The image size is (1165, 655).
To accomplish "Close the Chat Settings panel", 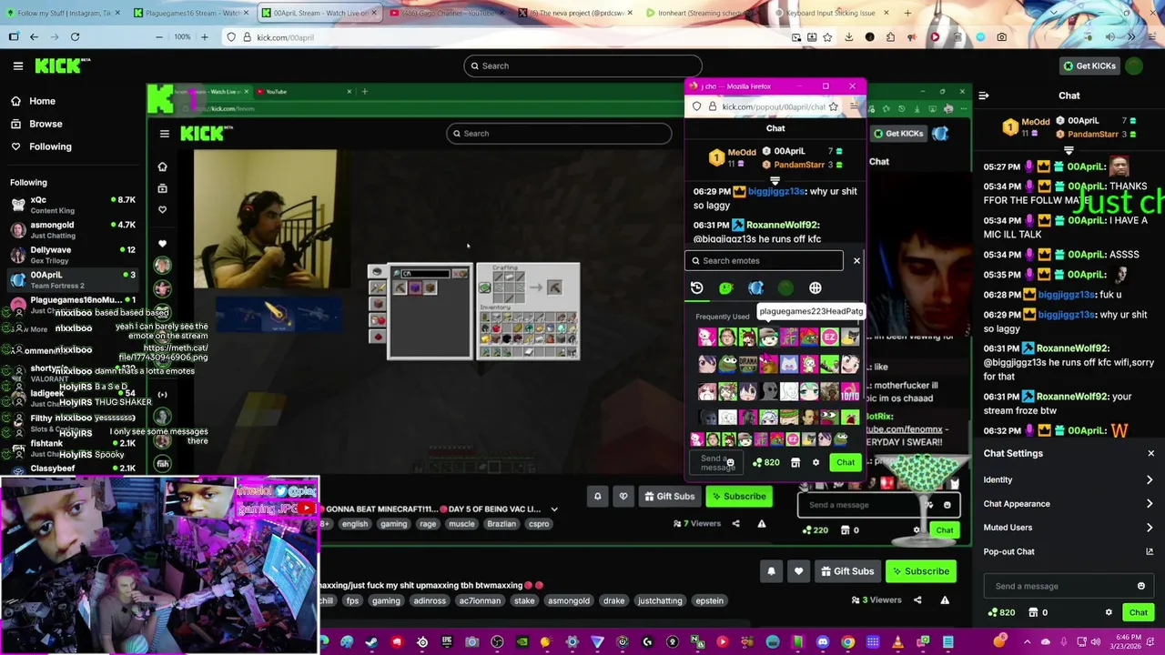I will (x=1150, y=453).
